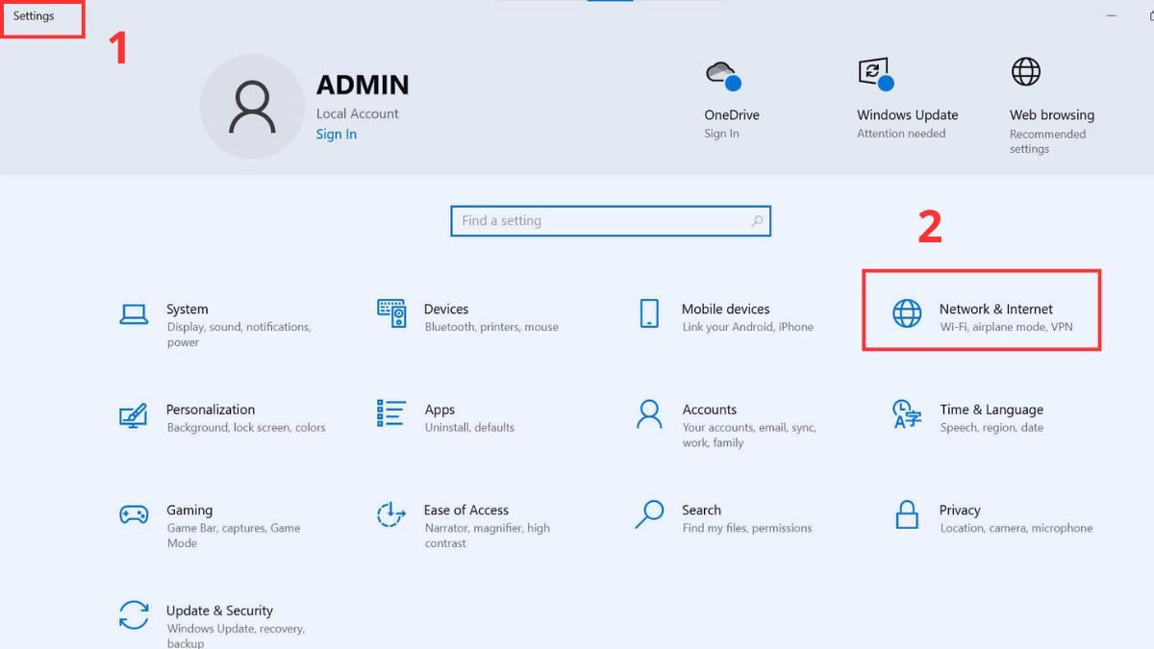Click the magnifier in Find a setting box

[757, 221]
